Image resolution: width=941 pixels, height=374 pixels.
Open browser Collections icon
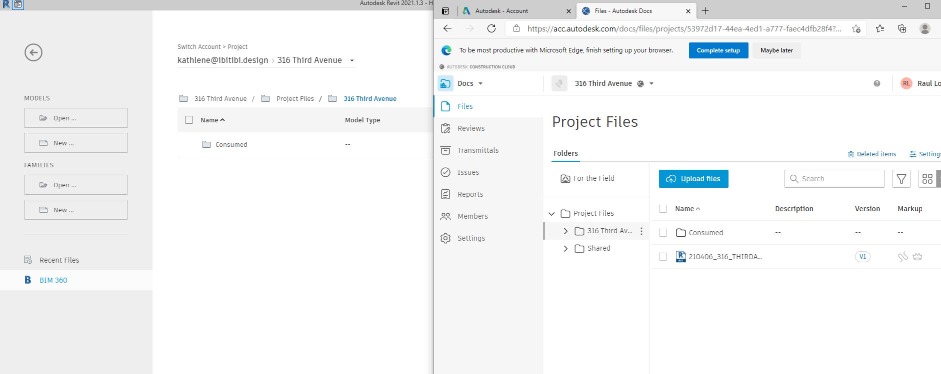[x=902, y=28]
